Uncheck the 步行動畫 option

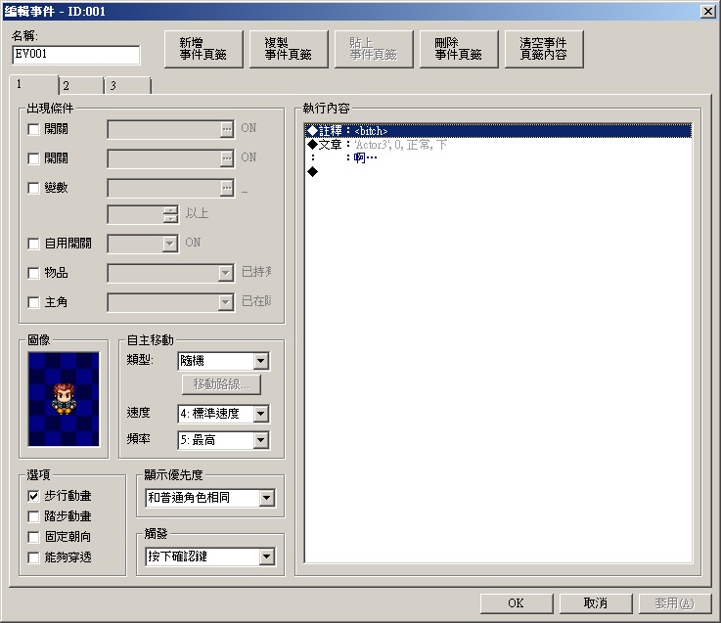(x=33, y=496)
